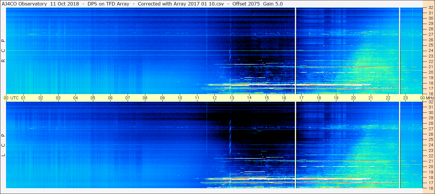Click the 18 MHz tick of the RCP panel
The height and width of the screenshot is (194, 435).
tap(430, 83)
